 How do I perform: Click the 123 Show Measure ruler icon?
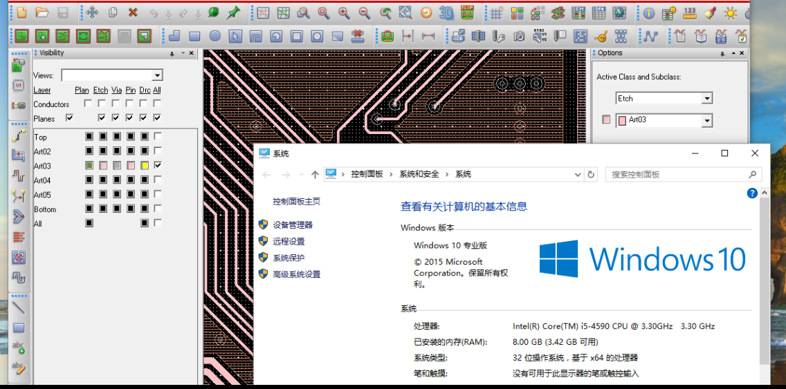point(691,13)
